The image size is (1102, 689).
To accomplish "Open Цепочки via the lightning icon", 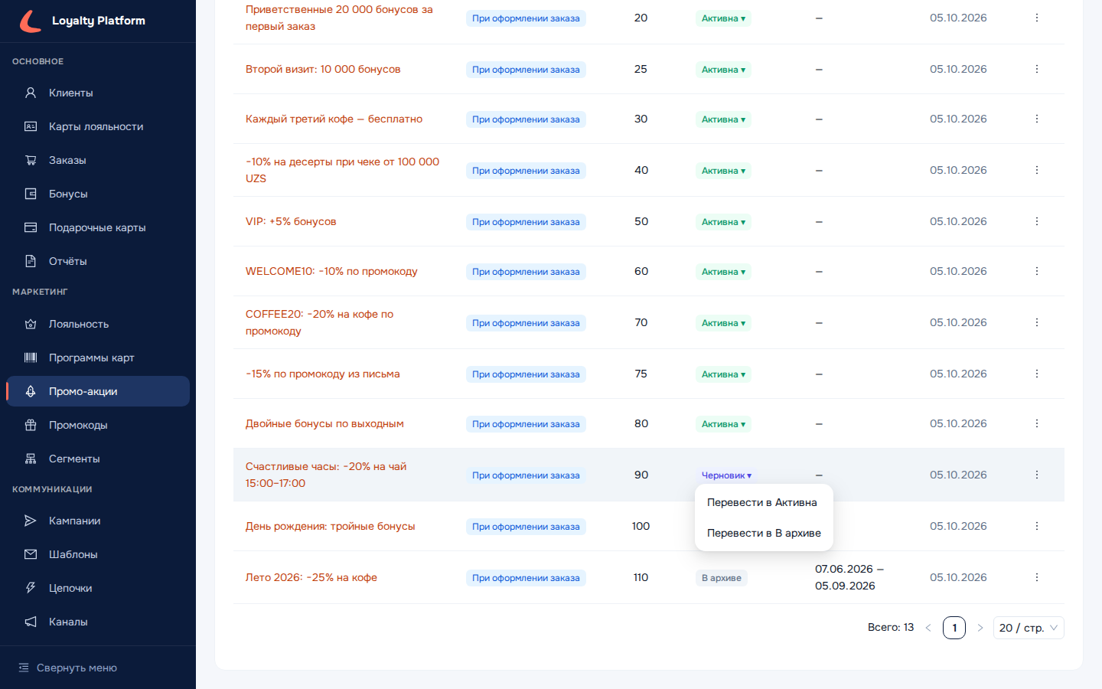I will pos(31,588).
